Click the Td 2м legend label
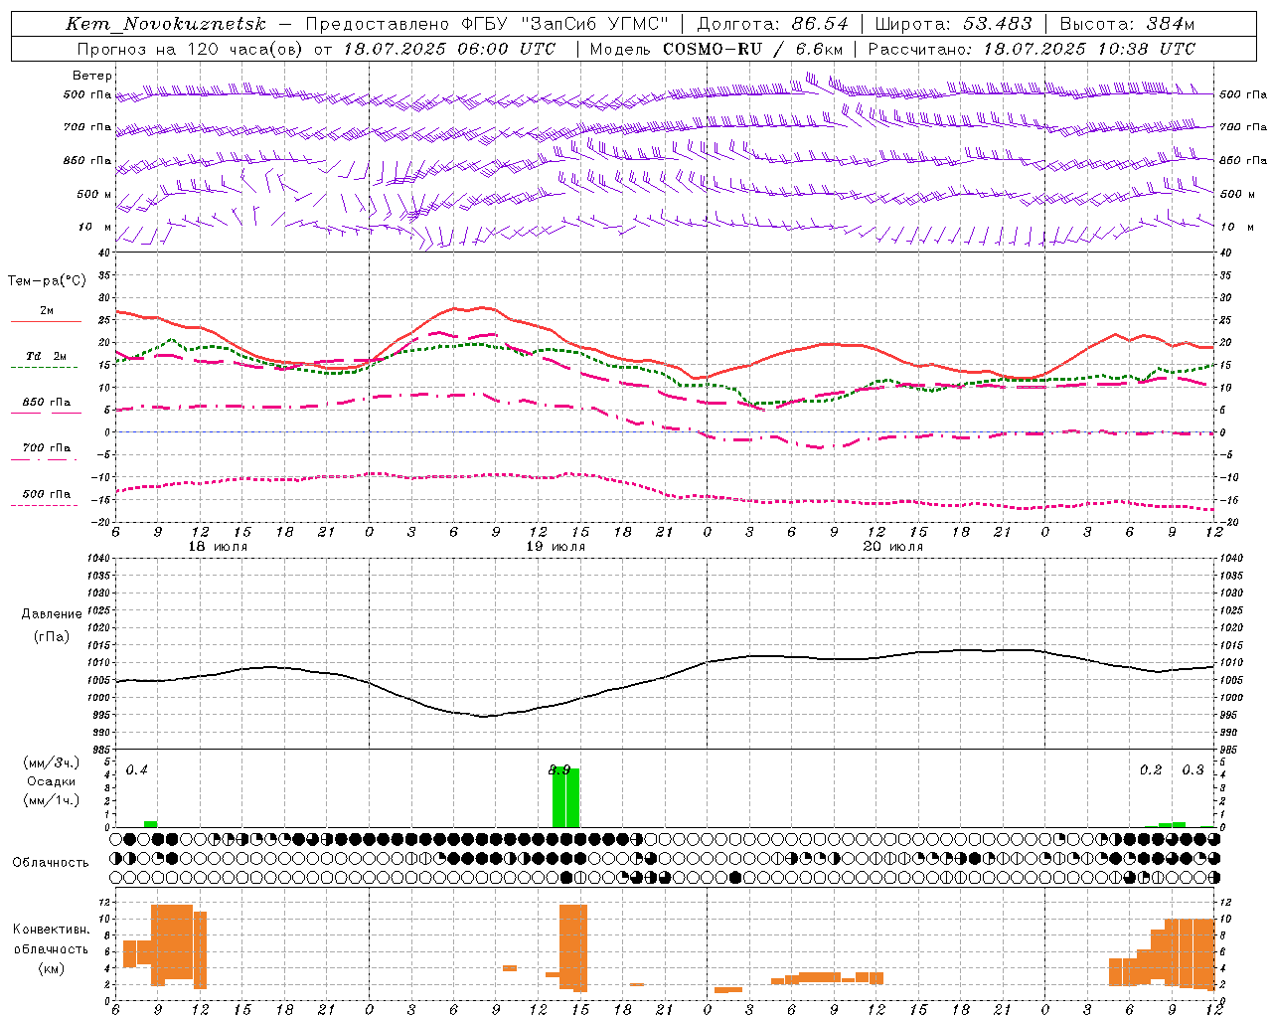This screenshot has height=1018, width=1272. coord(47,356)
